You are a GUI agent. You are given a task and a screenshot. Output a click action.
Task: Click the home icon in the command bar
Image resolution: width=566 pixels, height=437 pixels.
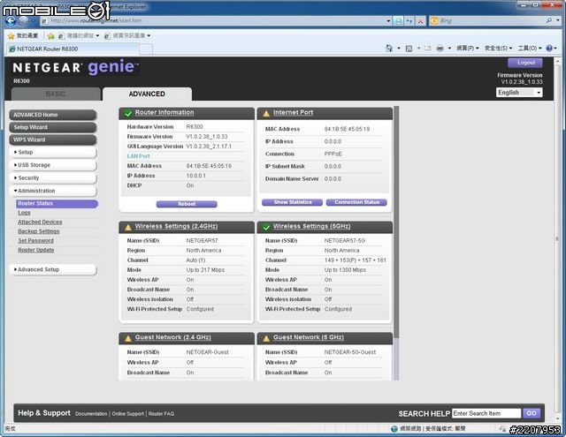[389, 48]
